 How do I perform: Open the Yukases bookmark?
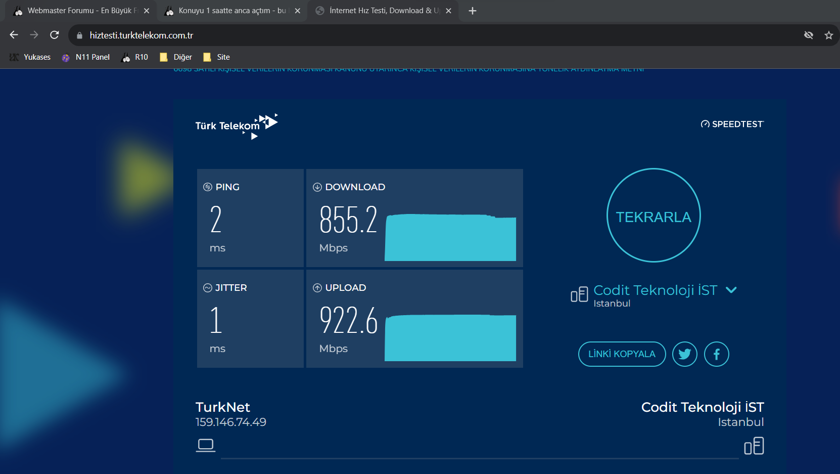click(30, 57)
